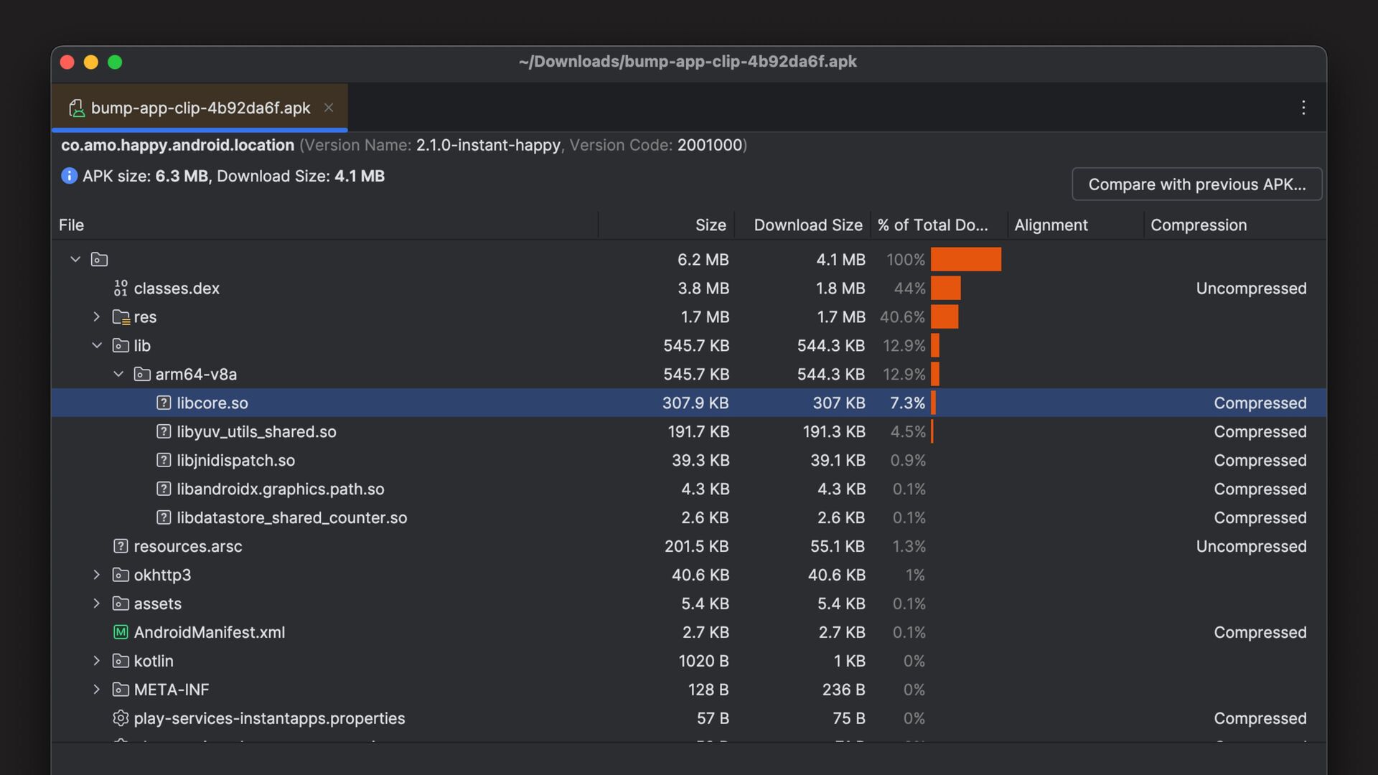Click Compare with previous APK button

(x=1196, y=184)
